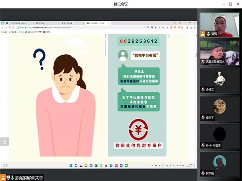Image resolution: width=242 pixels, height=181 pixels.
Task: Expand the chevron dropdown in browser toolbar
Action: click(x=163, y=28)
